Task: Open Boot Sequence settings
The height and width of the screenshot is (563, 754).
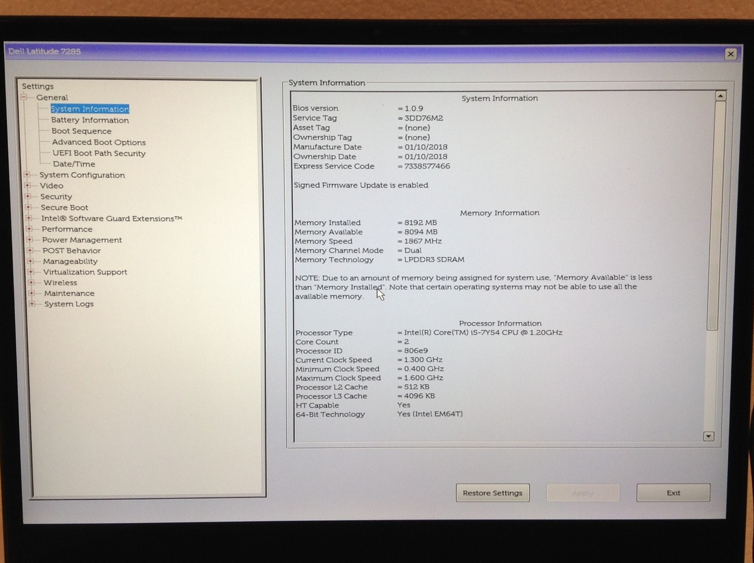Action: 82,131
